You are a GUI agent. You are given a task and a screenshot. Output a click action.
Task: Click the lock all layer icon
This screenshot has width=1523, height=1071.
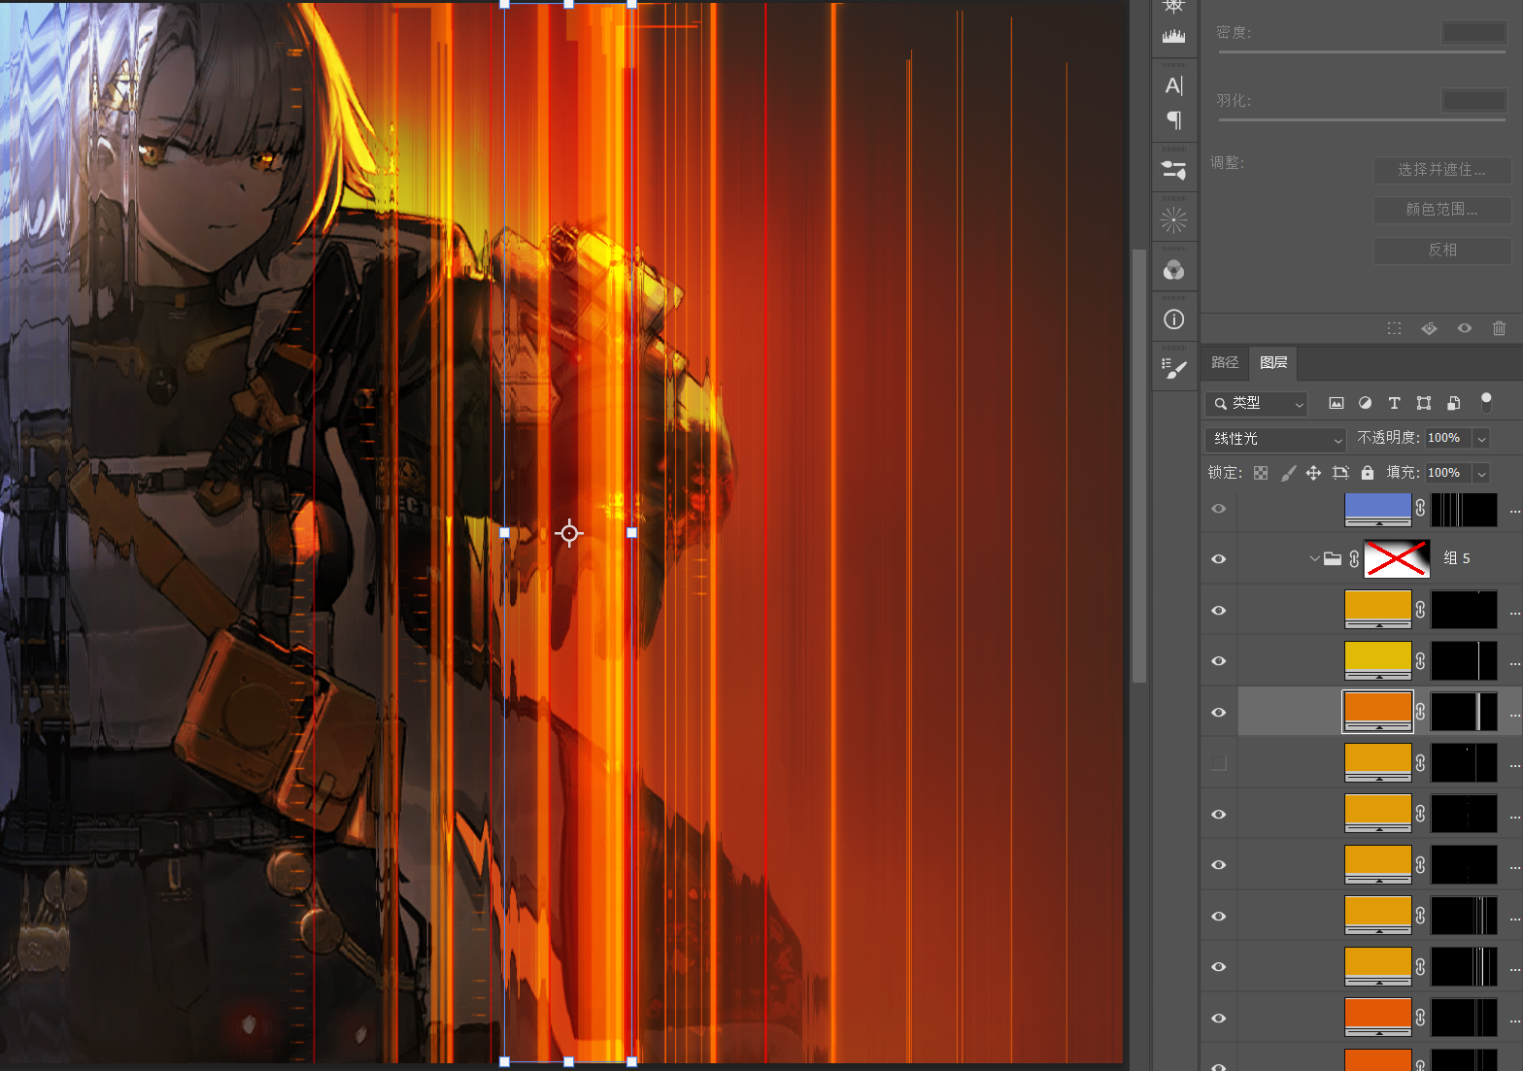point(1368,473)
